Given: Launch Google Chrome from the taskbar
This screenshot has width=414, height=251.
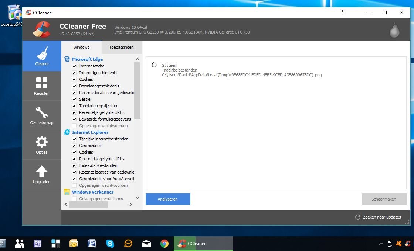Looking at the screenshot, I should point(164,244).
